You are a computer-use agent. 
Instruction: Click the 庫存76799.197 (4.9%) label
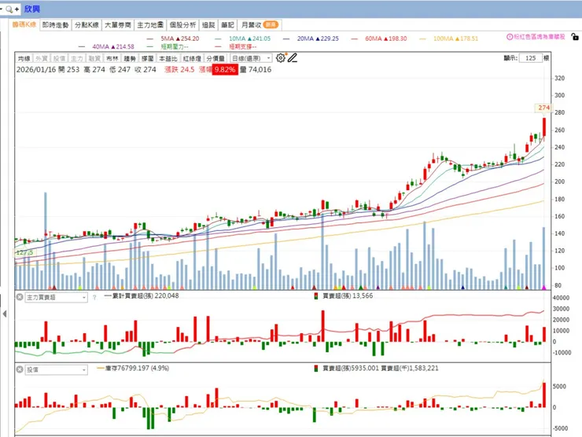pos(137,368)
